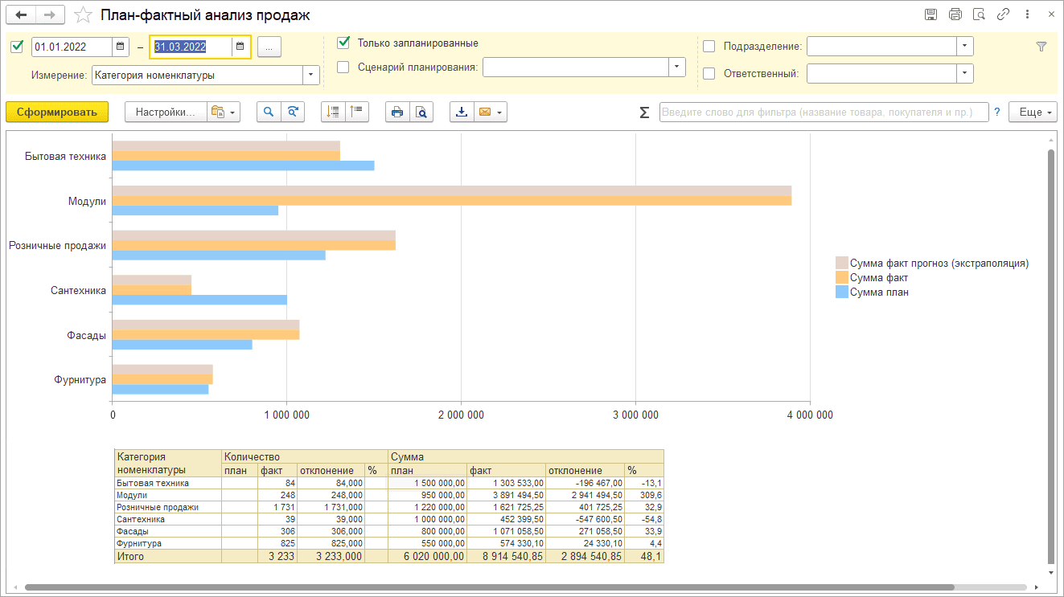
Task: Expand the 'Сценарий планирования' combo box
Action: tap(676, 67)
